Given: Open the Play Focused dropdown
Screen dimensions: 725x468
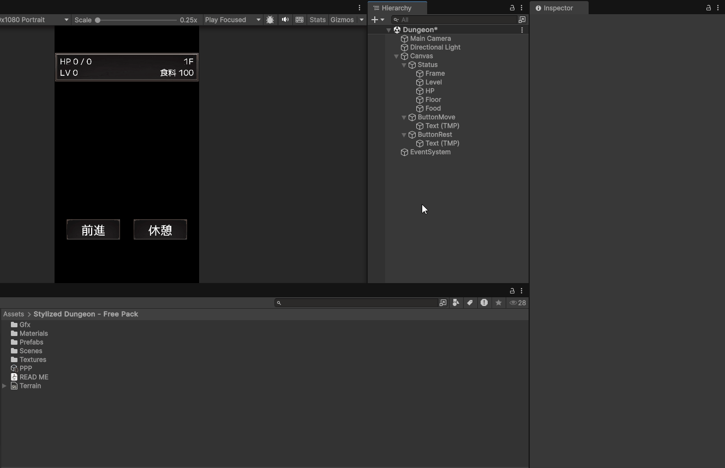Looking at the screenshot, I should (x=233, y=20).
